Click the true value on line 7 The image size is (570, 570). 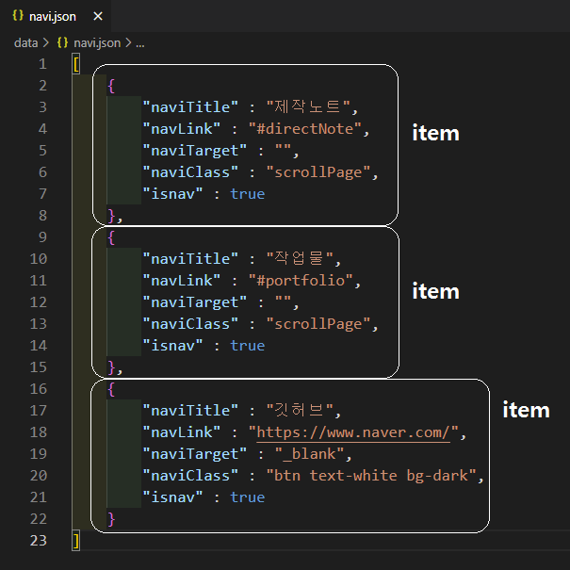pos(247,194)
